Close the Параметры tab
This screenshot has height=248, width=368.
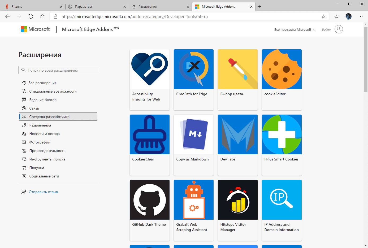[x=125, y=7]
